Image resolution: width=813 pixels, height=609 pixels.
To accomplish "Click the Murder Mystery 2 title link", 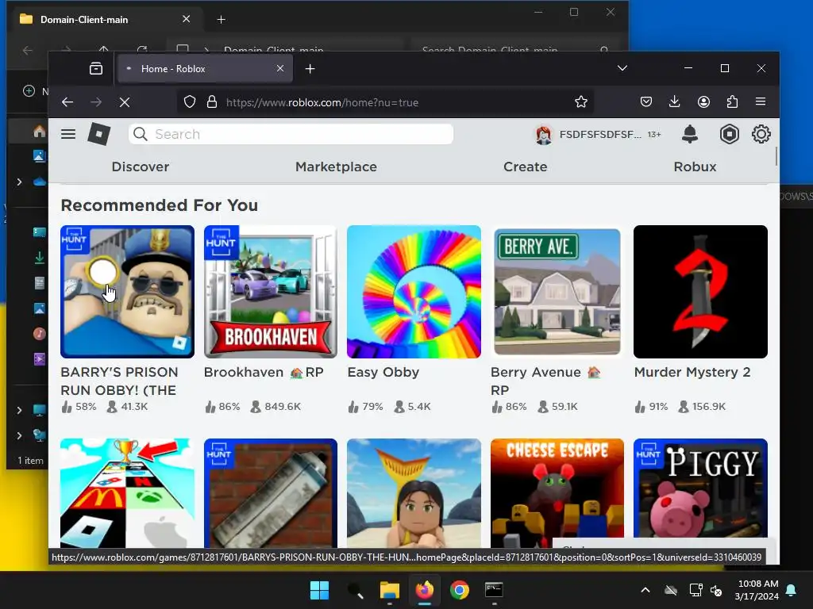I will [x=692, y=372].
